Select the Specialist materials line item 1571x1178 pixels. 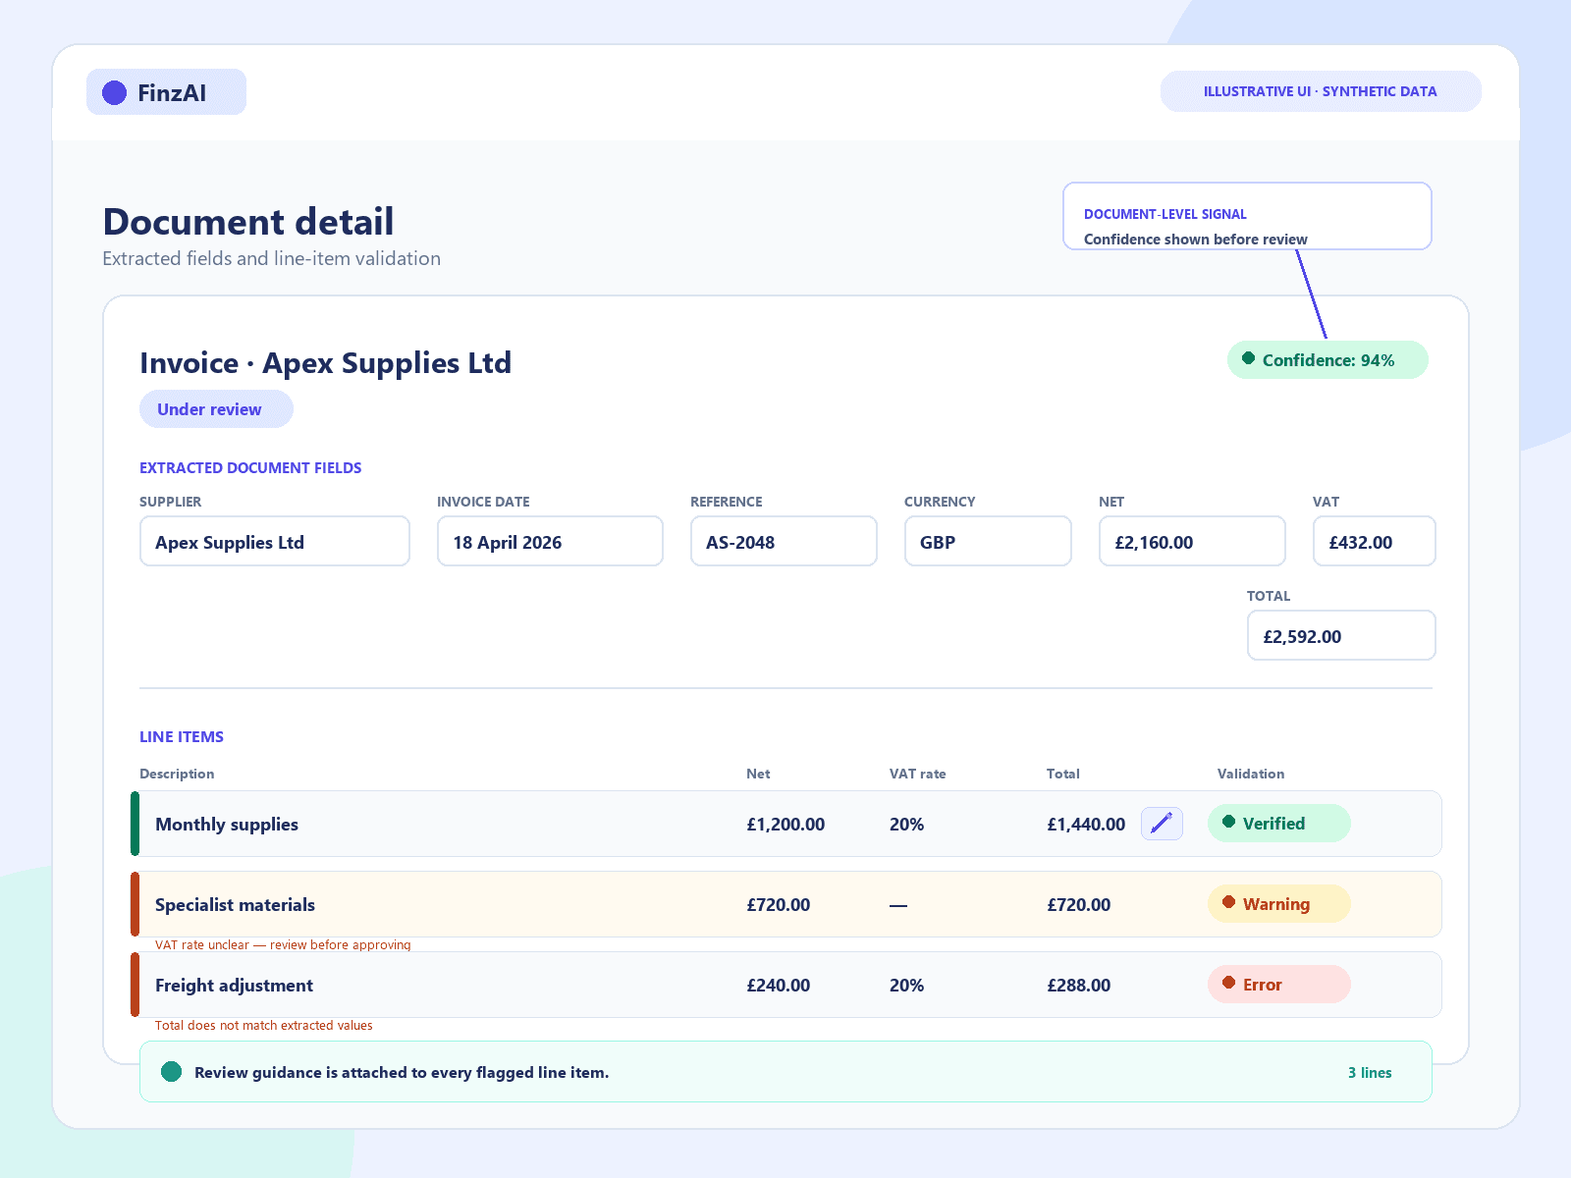(786, 904)
